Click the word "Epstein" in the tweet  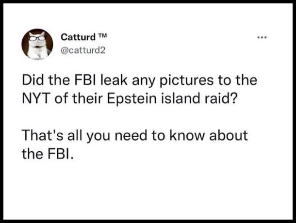132,99
